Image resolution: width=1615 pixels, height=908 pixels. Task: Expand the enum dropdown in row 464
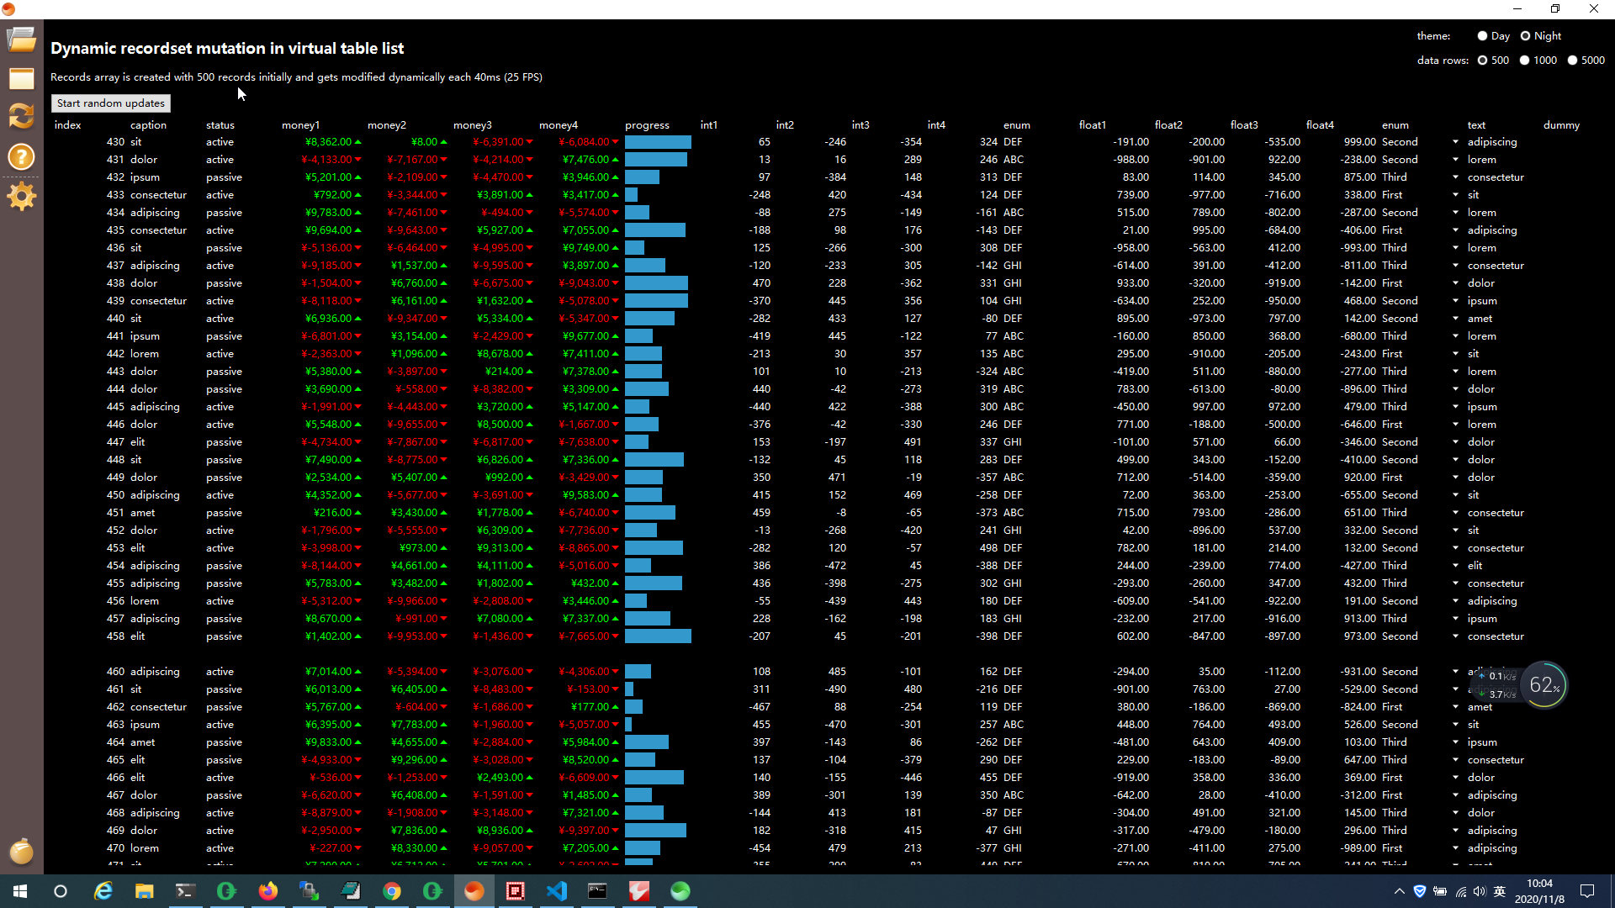click(x=1455, y=742)
